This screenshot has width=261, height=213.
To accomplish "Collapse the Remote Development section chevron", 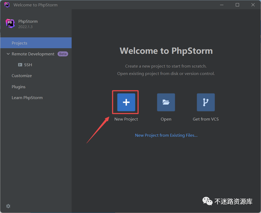I will pyautogui.click(x=8, y=54).
